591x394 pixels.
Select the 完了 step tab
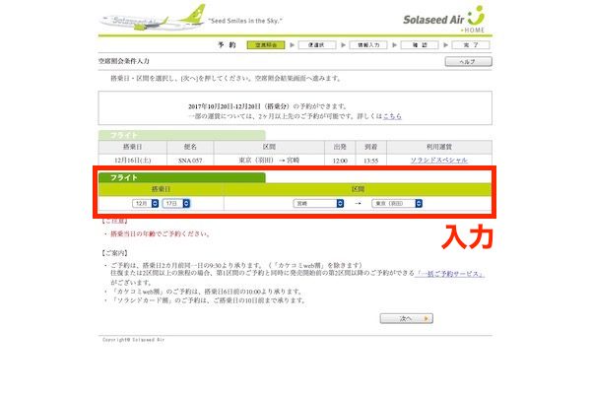471,45
